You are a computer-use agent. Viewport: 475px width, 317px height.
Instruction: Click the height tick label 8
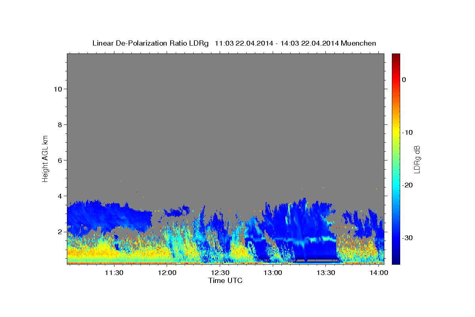pos(59,124)
